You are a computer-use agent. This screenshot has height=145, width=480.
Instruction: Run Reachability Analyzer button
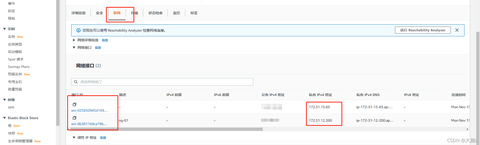point(423,30)
